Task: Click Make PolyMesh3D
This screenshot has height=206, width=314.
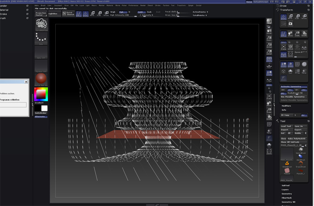Action: coord(297,139)
